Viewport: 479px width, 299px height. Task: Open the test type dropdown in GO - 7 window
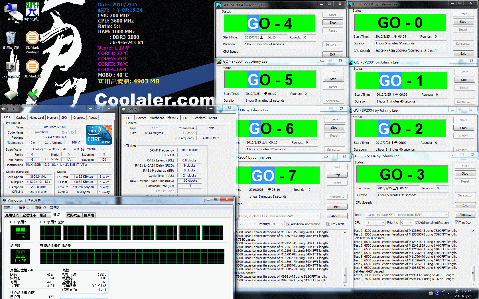[279, 216]
